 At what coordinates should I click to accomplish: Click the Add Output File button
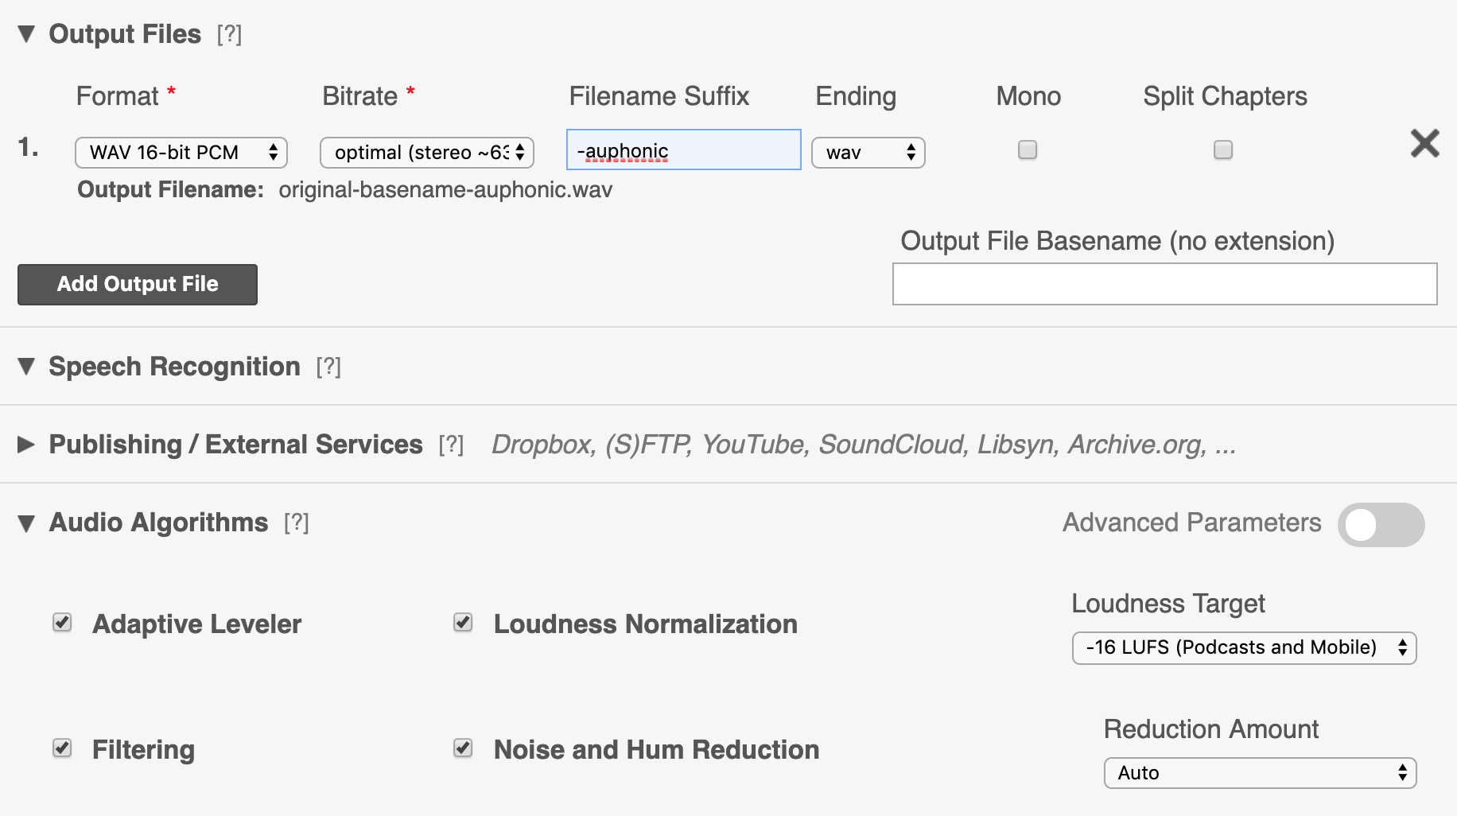[x=138, y=284]
